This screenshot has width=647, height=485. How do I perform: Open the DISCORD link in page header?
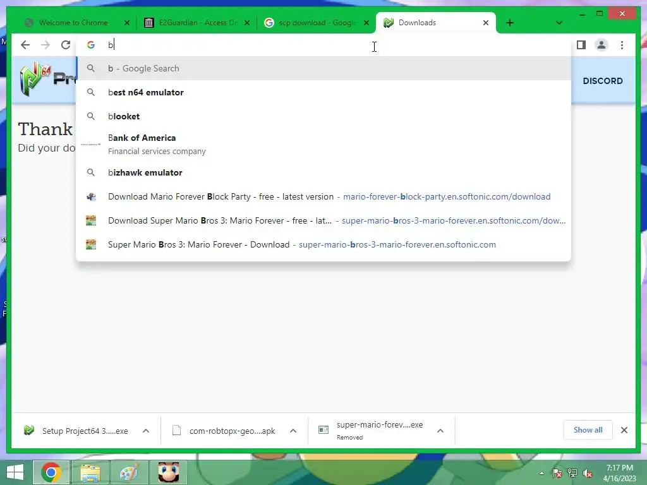tap(602, 81)
